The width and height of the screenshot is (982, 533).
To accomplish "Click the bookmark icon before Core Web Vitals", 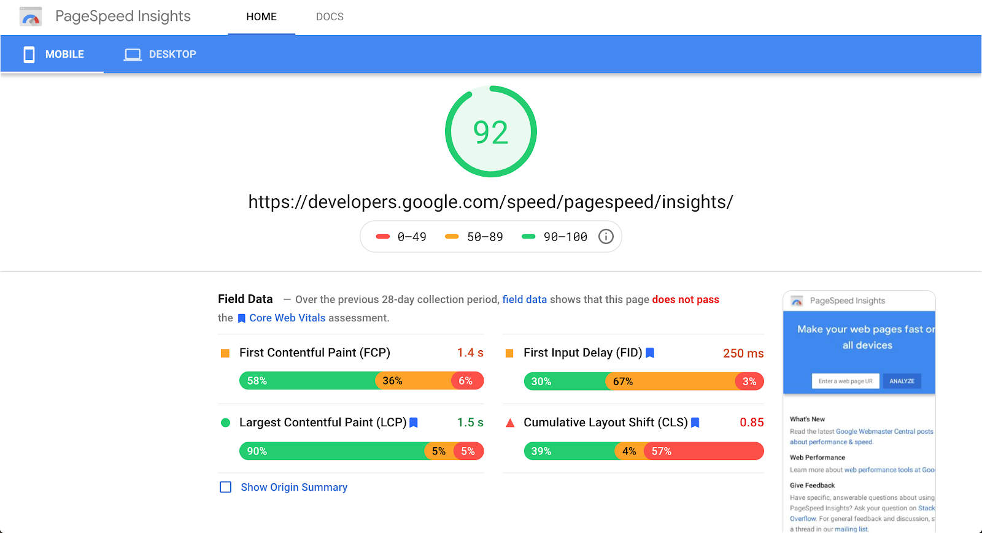I will [242, 318].
